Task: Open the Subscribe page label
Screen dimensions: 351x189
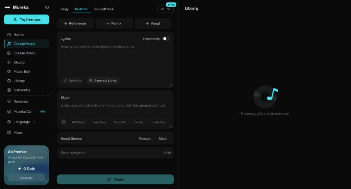Action: point(22,90)
